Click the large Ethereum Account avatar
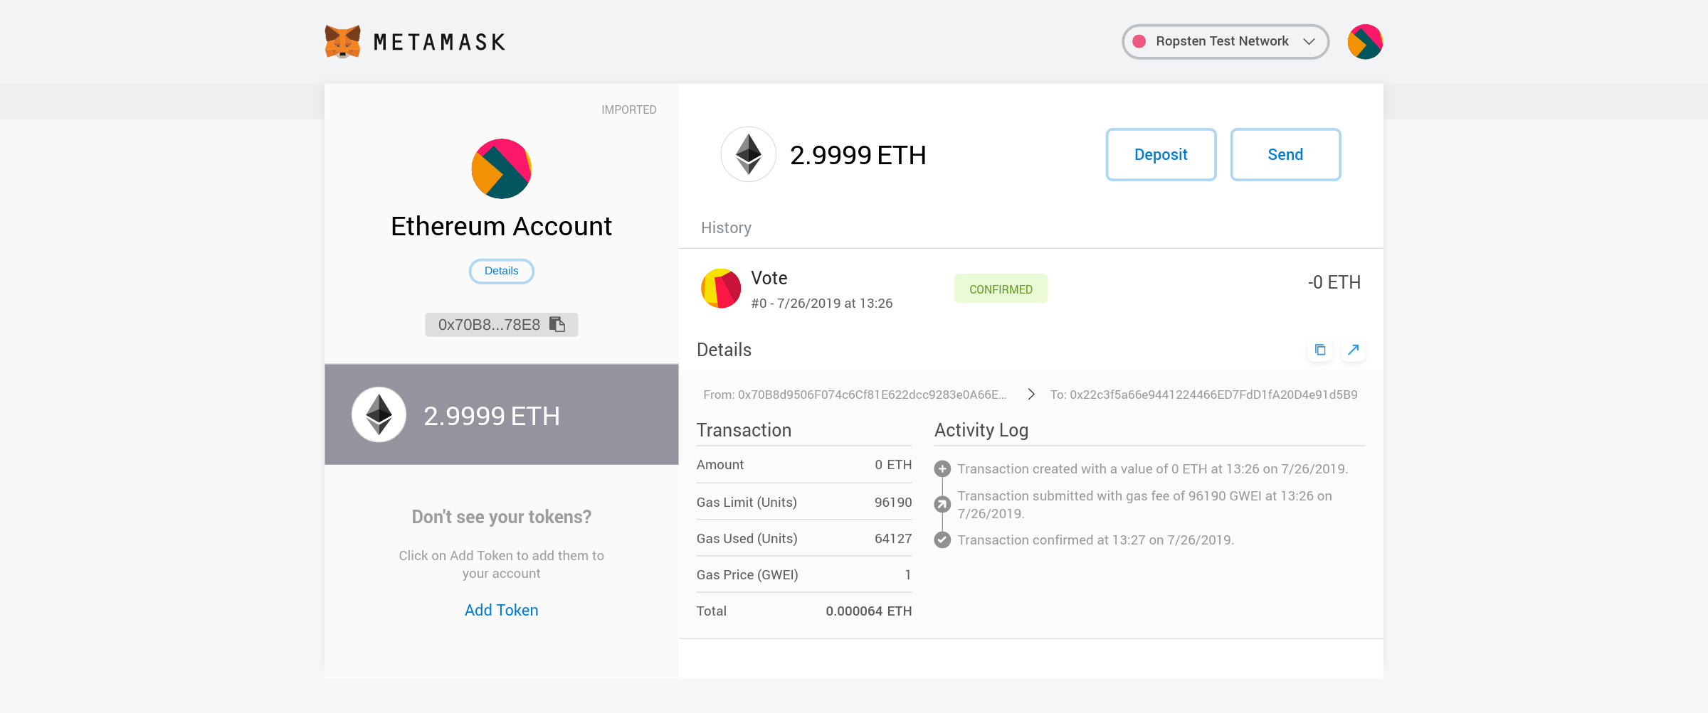1708x713 pixels. coord(501,168)
